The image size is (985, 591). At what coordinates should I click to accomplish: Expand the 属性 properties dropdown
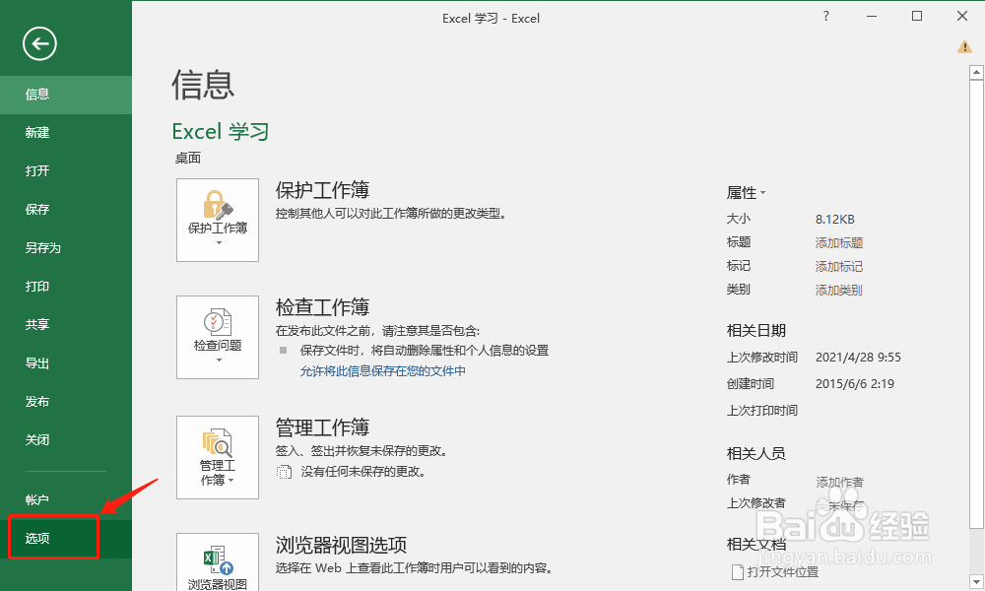[x=747, y=193]
